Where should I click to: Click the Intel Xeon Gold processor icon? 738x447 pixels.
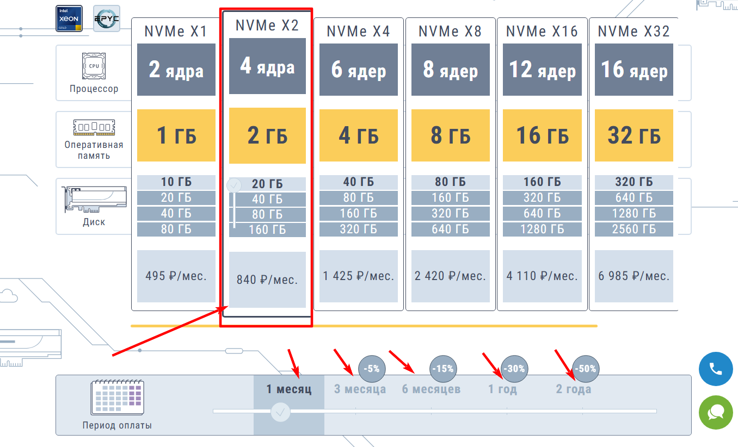pos(69,18)
